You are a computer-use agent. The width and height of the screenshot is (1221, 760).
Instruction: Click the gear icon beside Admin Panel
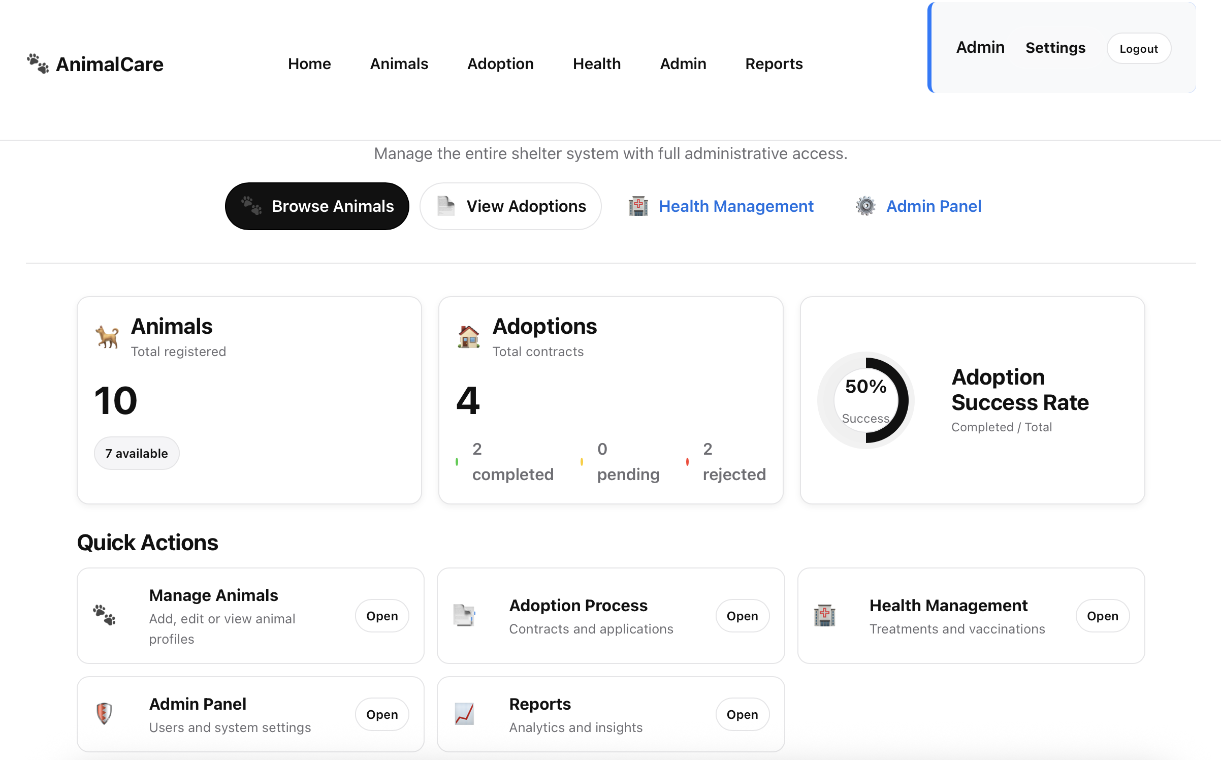point(865,206)
